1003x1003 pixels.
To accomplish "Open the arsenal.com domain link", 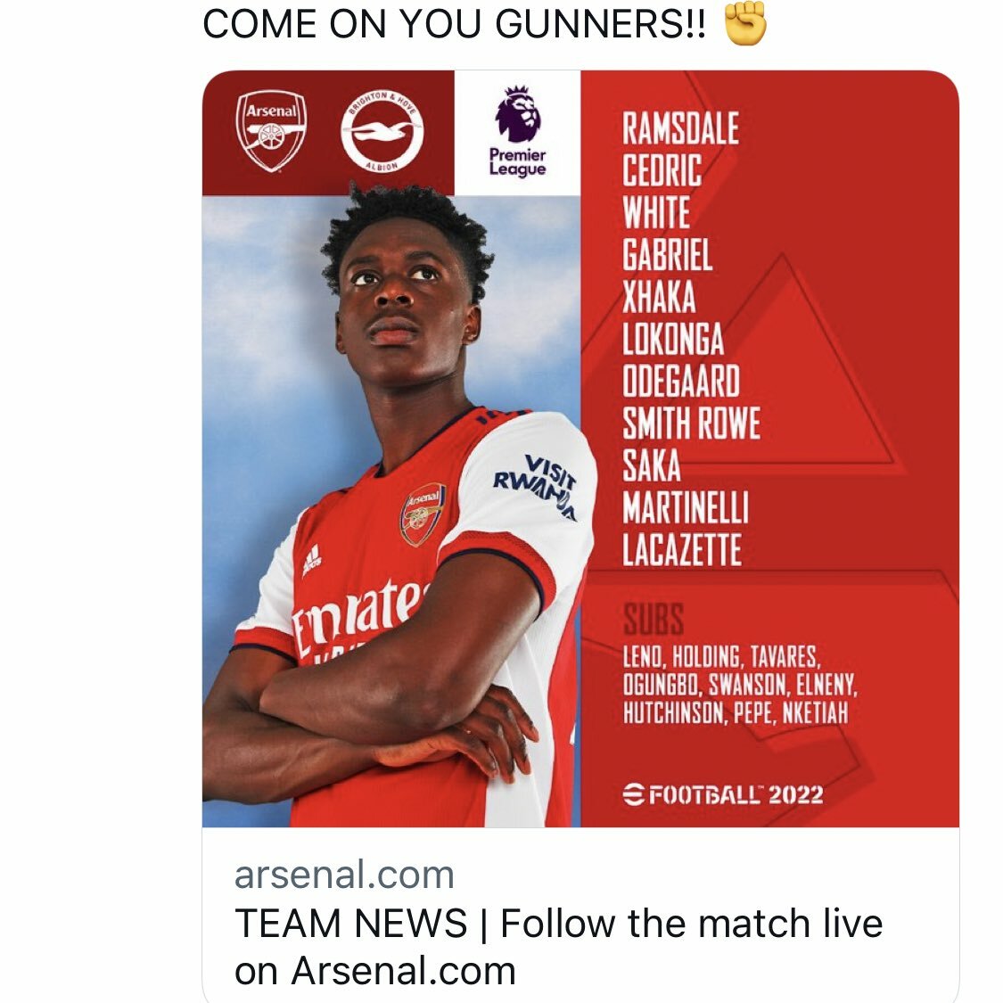I will 344,875.
